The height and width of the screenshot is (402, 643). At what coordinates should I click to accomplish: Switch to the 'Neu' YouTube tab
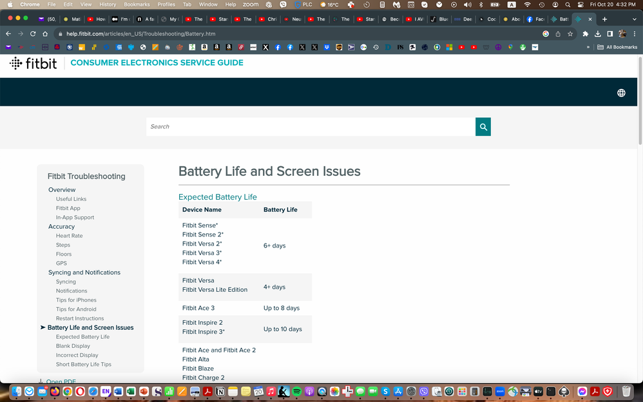pos(292,19)
